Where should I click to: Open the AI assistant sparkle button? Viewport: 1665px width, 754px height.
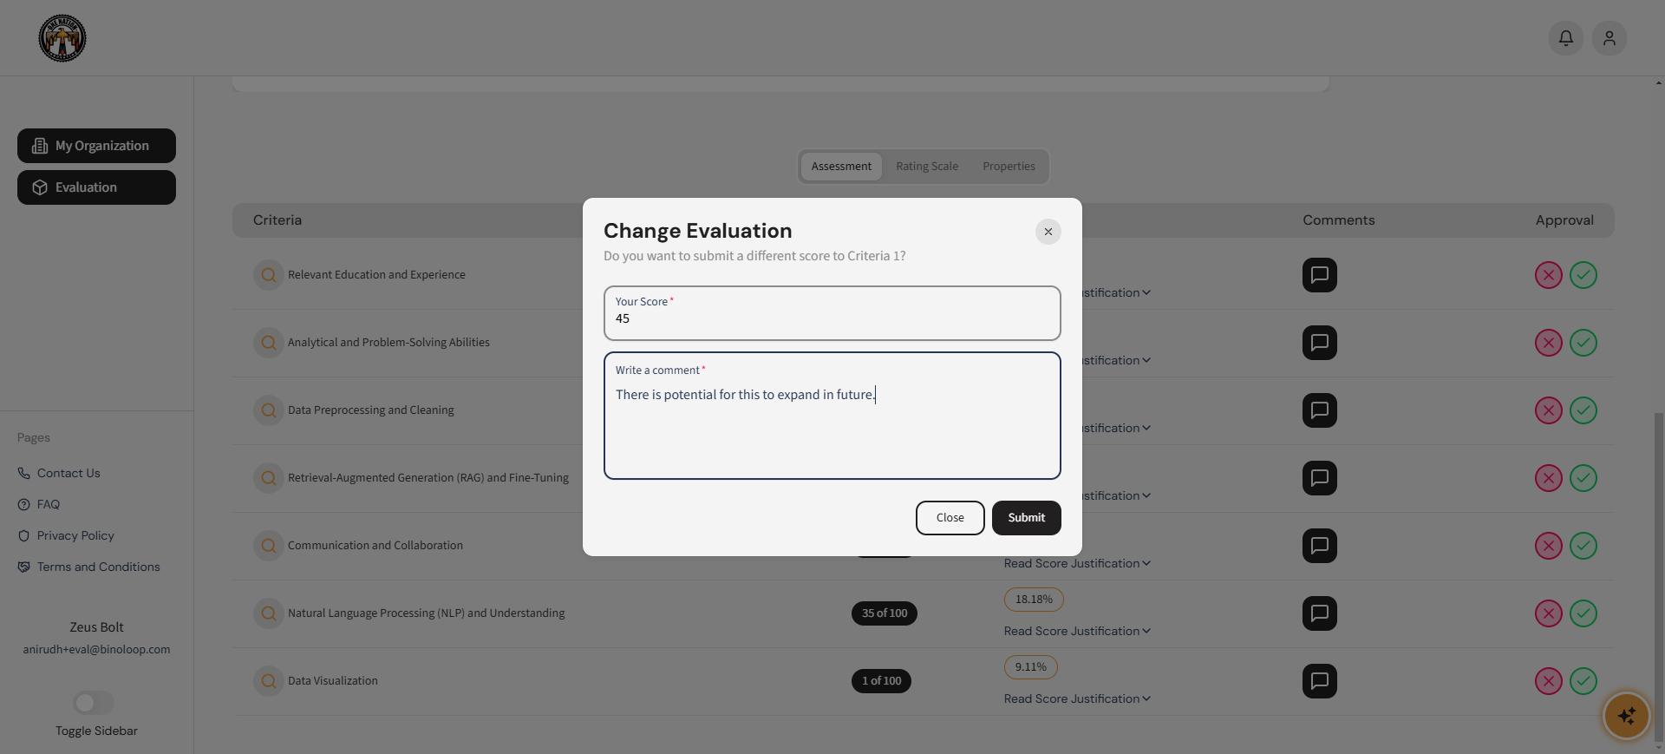click(1626, 716)
